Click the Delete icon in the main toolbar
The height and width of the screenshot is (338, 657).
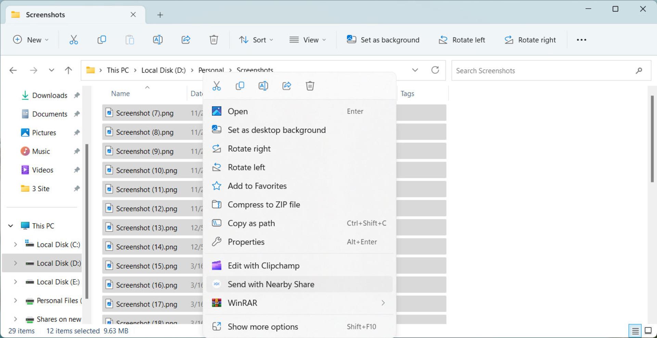click(x=214, y=40)
